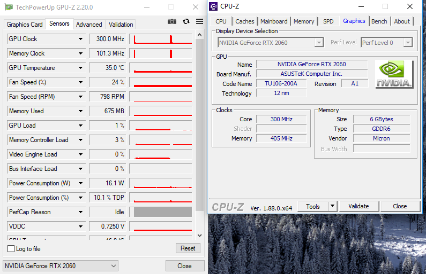The height and width of the screenshot is (274, 426).
Task: Switch to the CPU tab in CPU-Z
Action: (x=221, y=21)
